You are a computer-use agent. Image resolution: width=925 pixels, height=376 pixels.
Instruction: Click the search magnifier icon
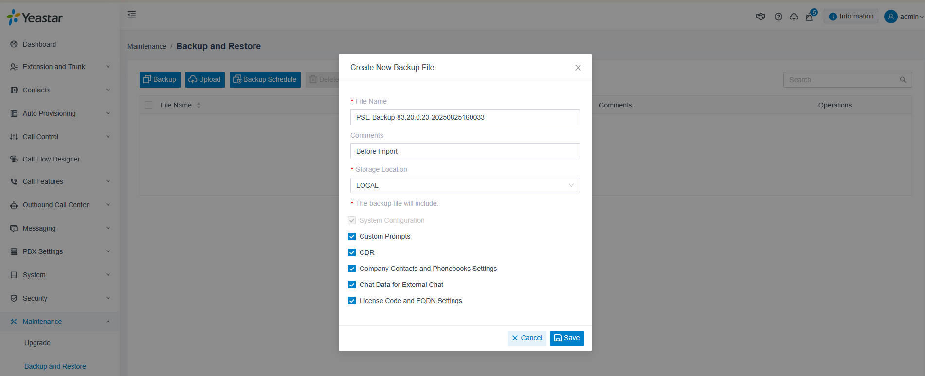coord(903,80)
